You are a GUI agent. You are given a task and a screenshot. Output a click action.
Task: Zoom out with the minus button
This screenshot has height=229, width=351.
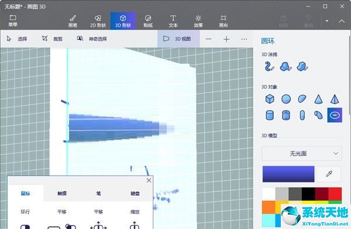pos(209,39)
